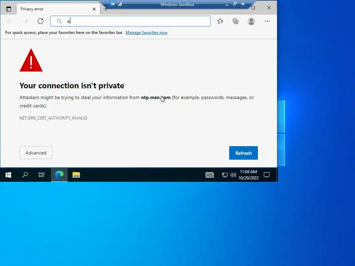355x266 pixels.
Task: Open the Action Center notification icon
Action: (x=267, y=175)
